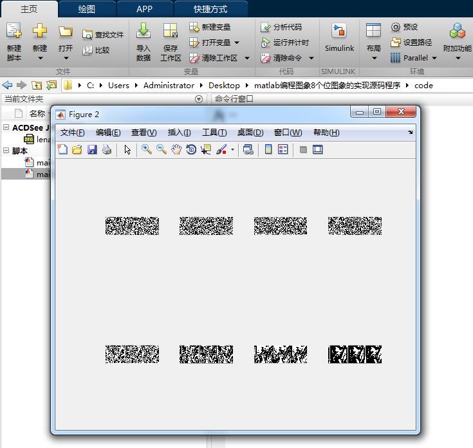The image size is (473, 448).
Task: Click Link Plot icon in Figure toolbar
Action: (248, 149)
